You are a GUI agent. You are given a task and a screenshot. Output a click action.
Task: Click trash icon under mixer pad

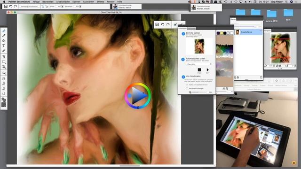(227, 89)
